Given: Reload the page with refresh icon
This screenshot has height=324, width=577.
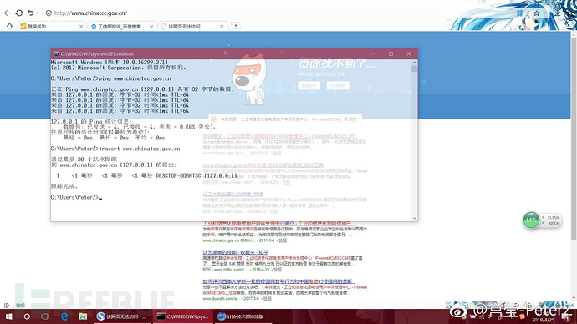Looking at the screenshot, I should [19, 13].
